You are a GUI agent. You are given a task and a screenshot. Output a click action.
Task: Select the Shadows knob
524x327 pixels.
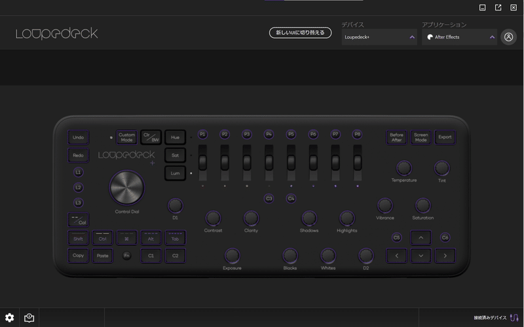[x=309, y=218]
